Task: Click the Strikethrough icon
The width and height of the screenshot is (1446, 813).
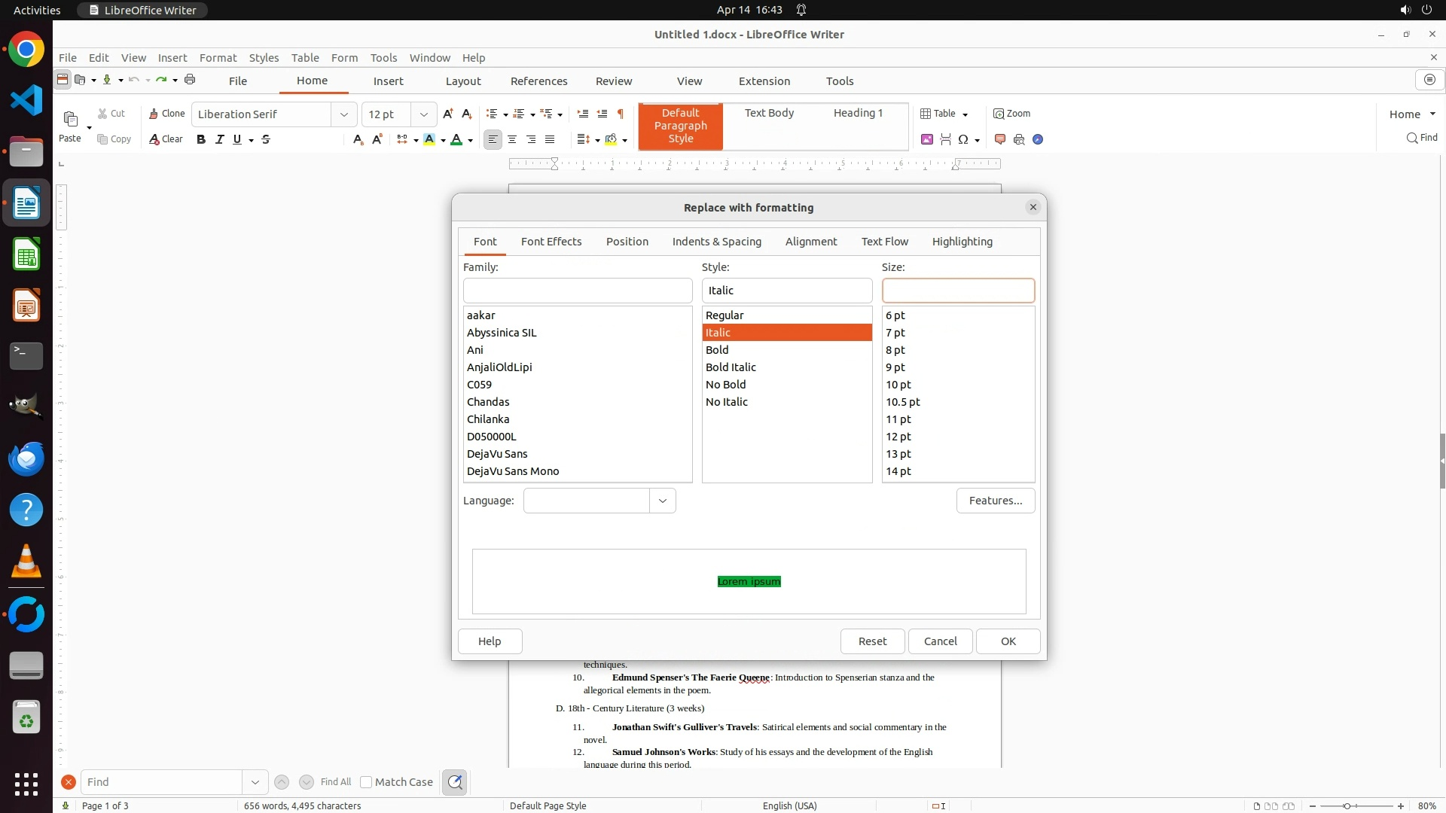Action: (x=266, y=139)
